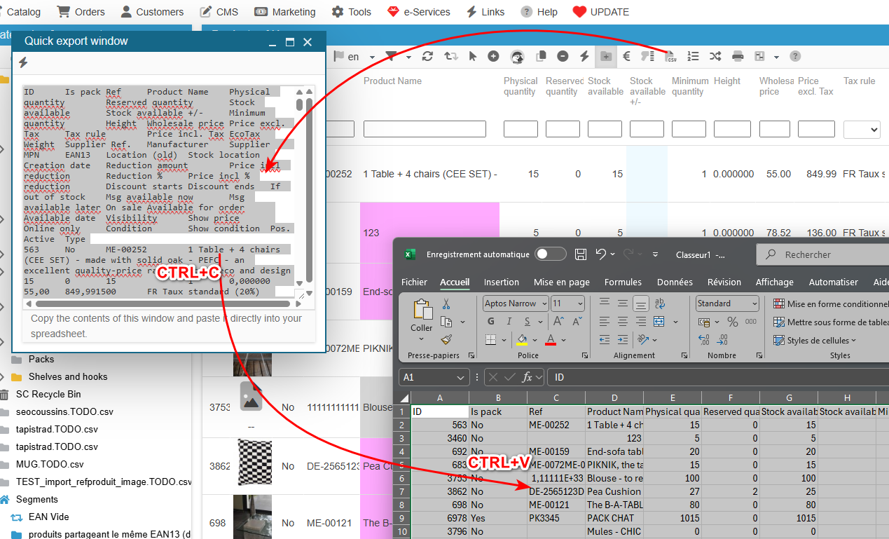889x539 pixels.
Task: Click the format painter brush in Excel
Action: click(447, 340)
